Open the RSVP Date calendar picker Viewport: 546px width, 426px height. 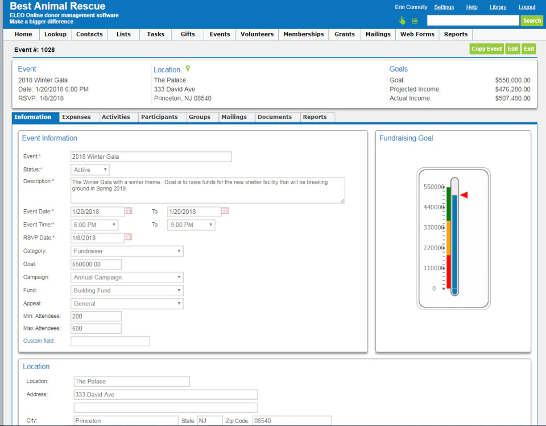[129, 237]
